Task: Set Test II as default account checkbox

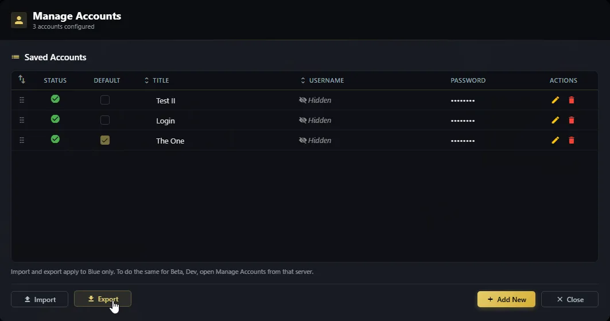Action: pos(105,100)
